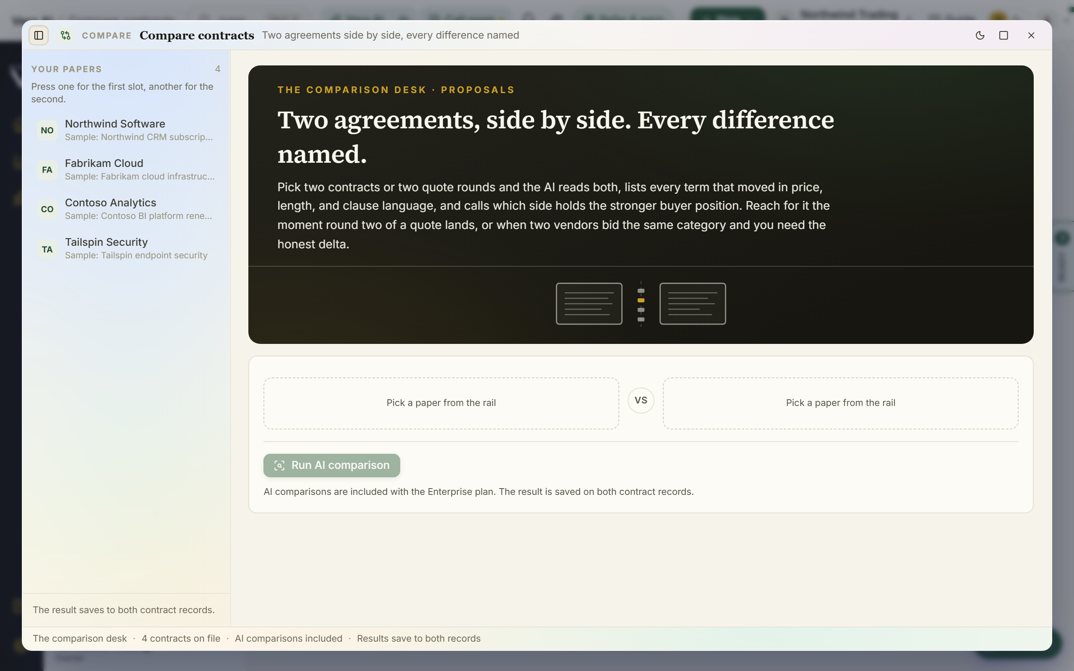Click left document illustration in banner
This screenshot has height=671, width=1074.
click(x=589, y=304)
